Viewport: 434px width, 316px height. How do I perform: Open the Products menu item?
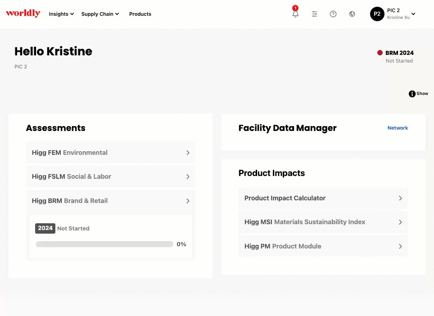coord(140,14)
